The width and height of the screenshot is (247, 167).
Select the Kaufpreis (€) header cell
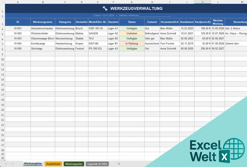(x=203, y=22)
